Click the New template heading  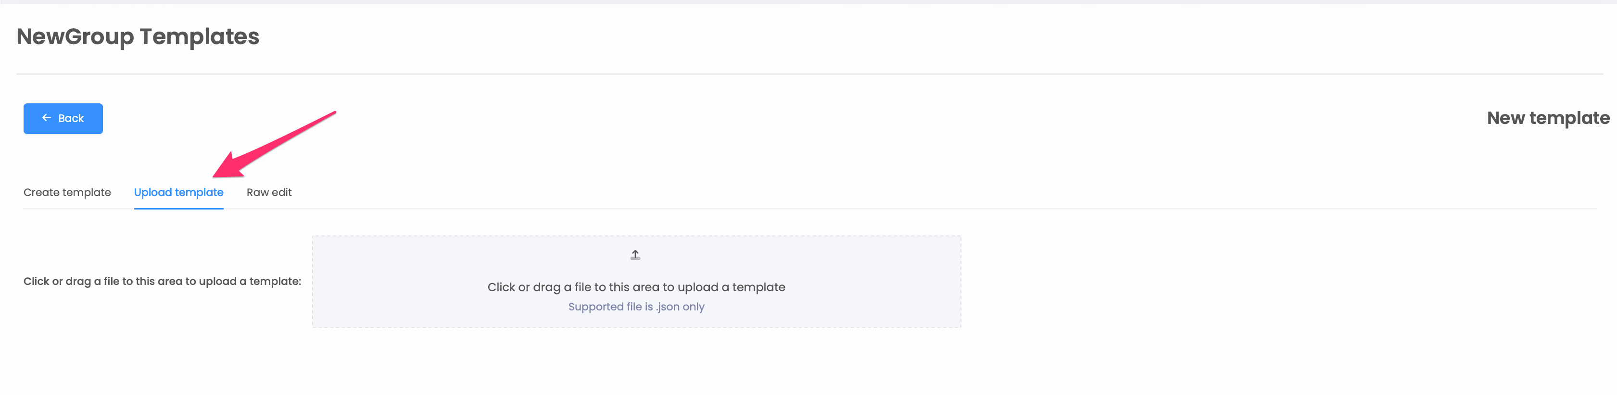coord(1548,118)
